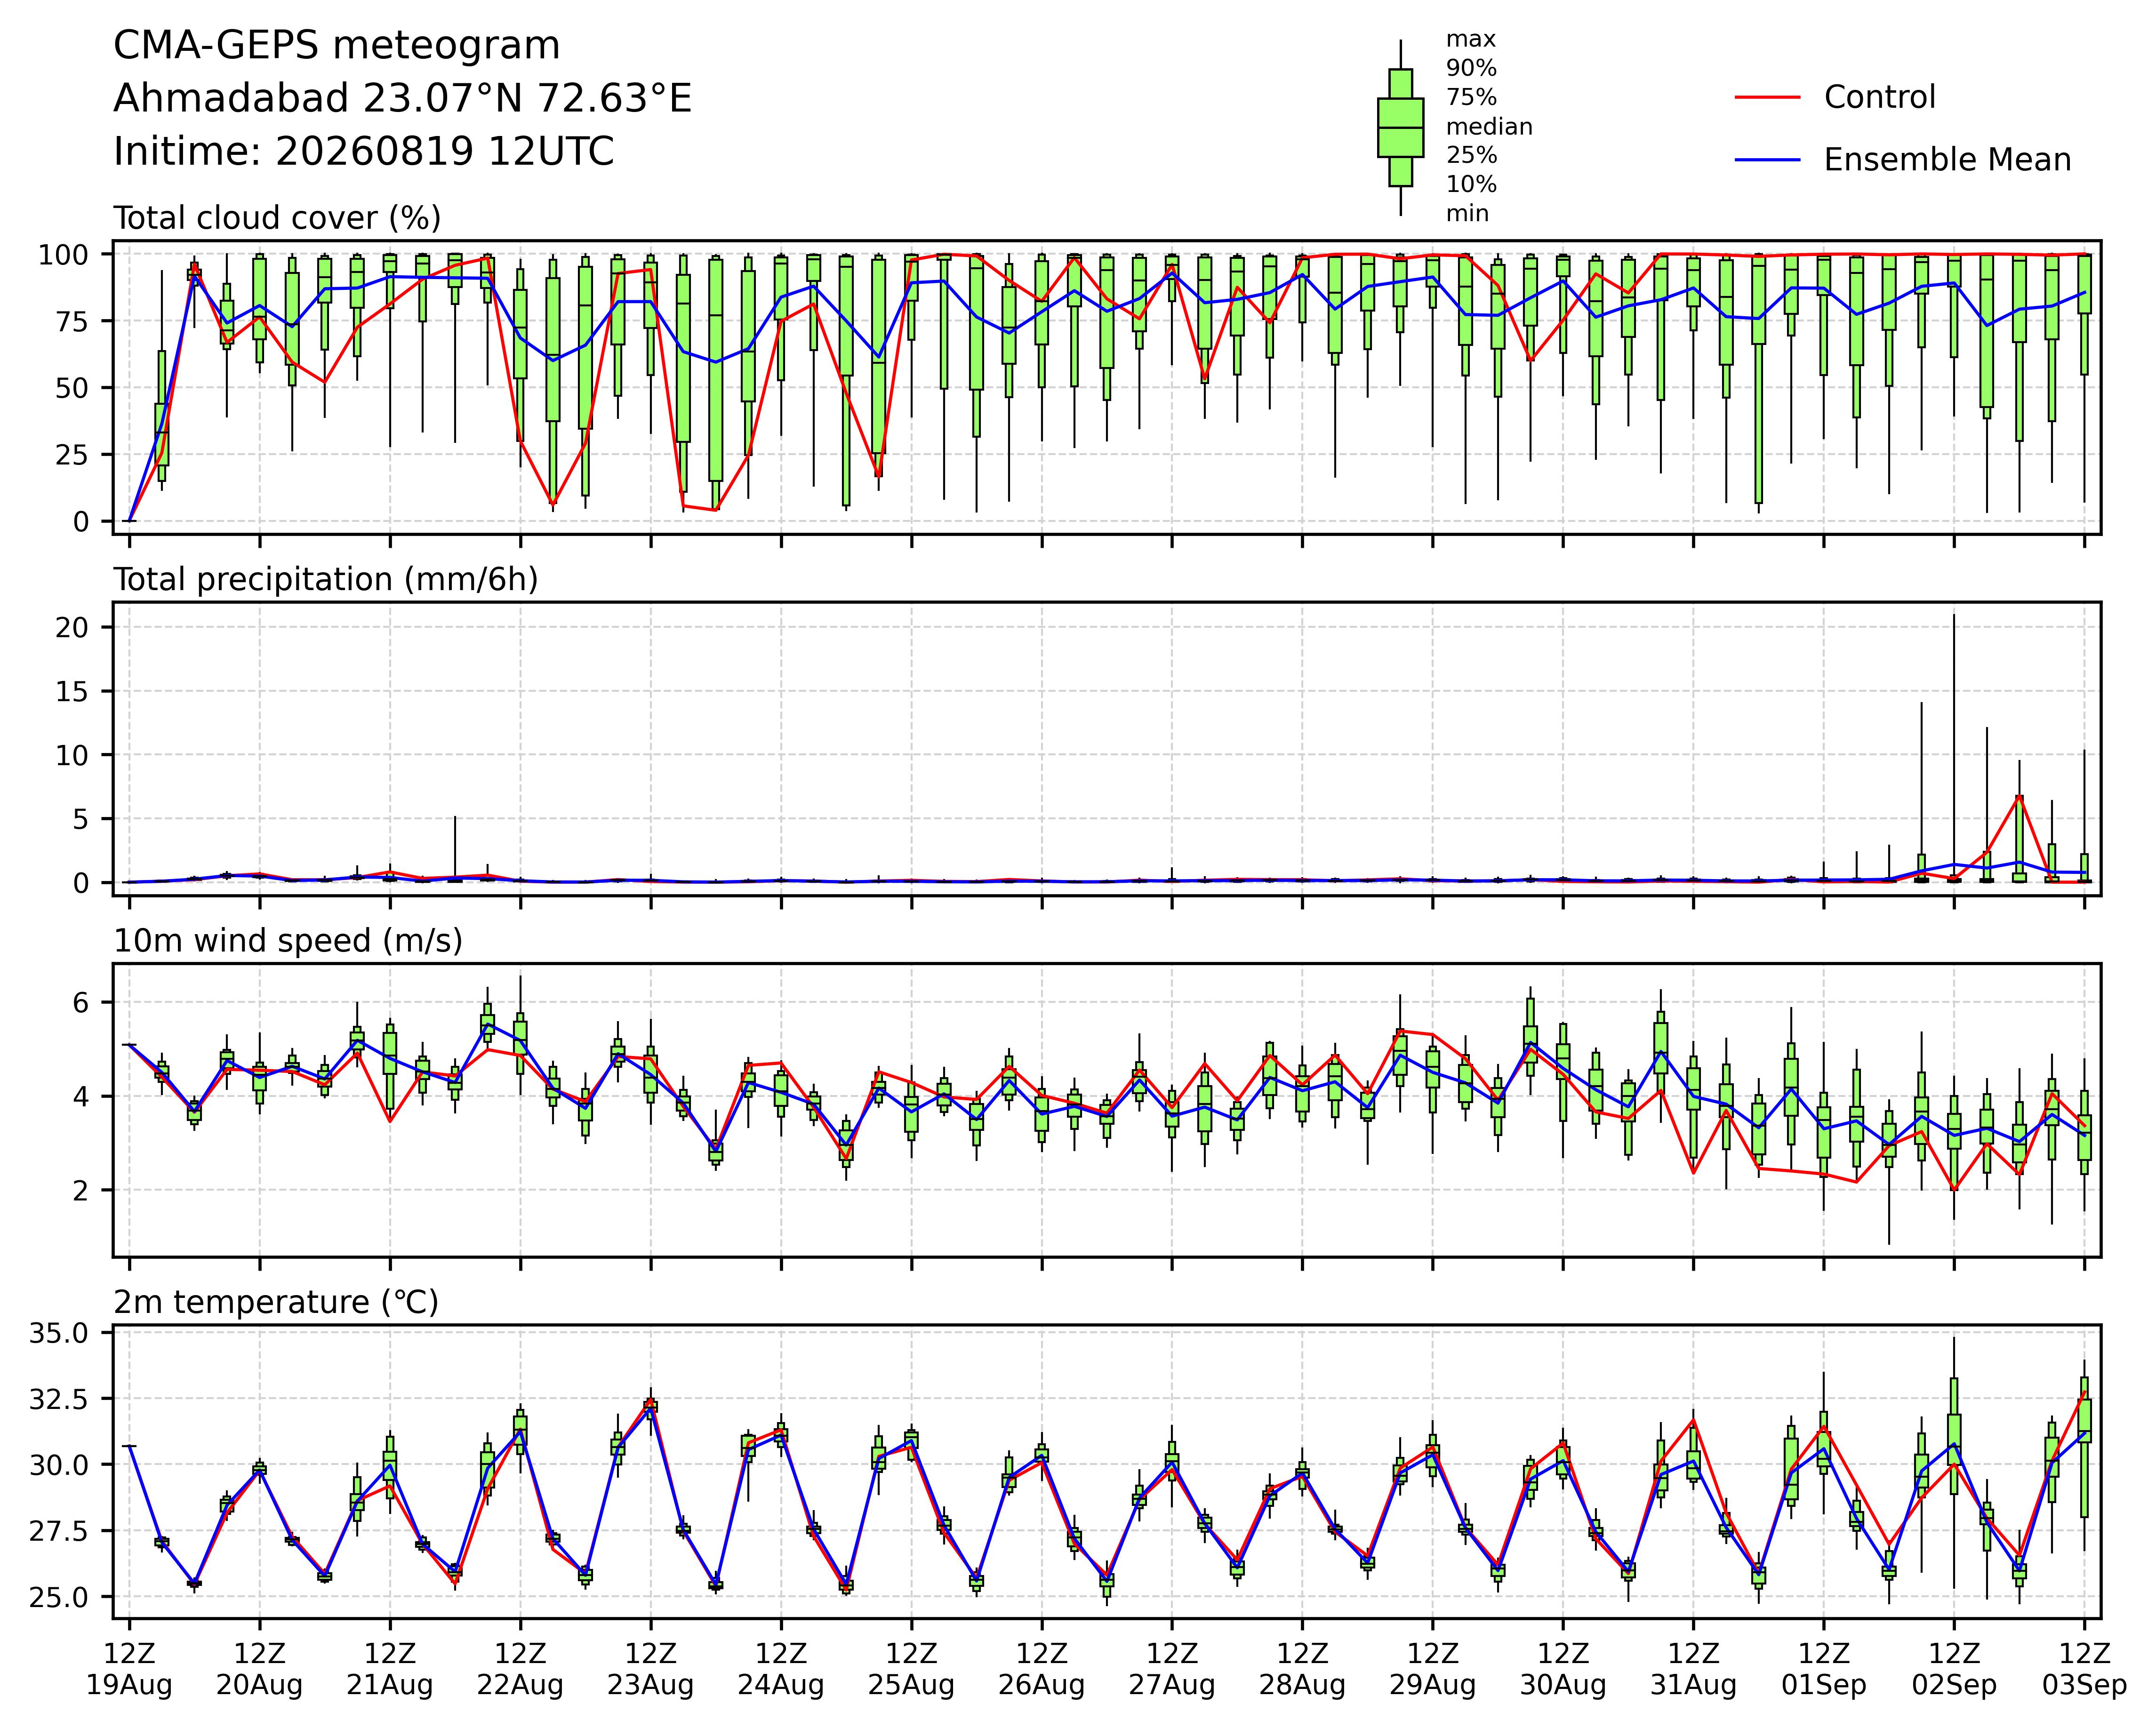
Task: Click the green box-plot legend symbol
Action: [x=1400, y=128]
